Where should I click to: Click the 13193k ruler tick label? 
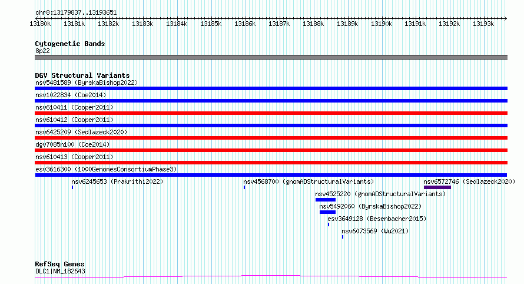[483, 24]
